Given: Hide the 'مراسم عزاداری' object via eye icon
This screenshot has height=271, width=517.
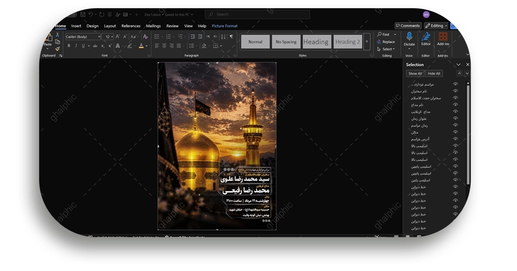Looking at the screenshot, I should (455, 84).
